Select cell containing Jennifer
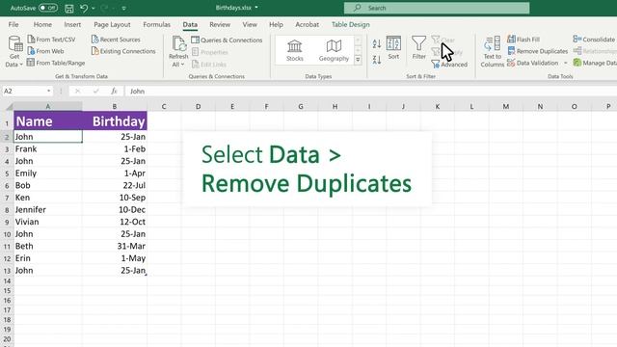This screenshot has height=347, width=617. [48, 210]
